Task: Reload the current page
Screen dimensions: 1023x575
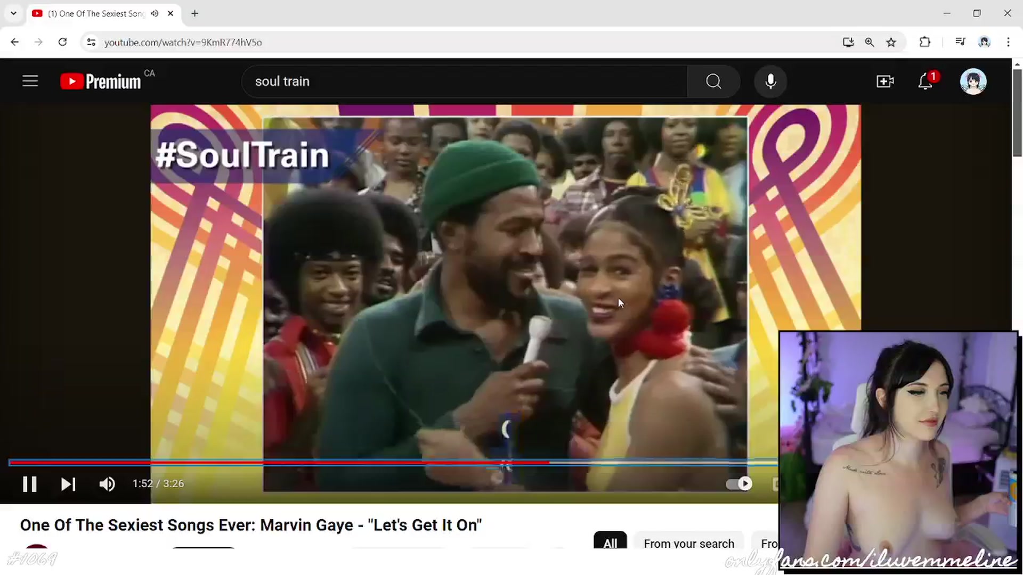Action: click(62, 42)
